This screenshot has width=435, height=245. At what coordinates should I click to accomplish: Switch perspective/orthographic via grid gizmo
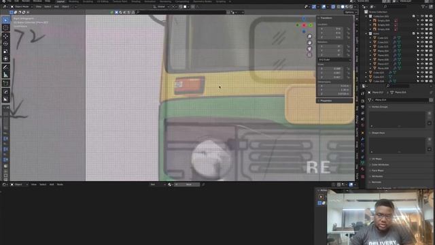click(x=310, y=55)
